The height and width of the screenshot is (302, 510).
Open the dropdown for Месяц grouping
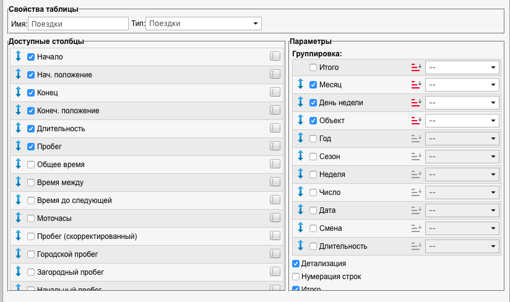click(x=462, y=85)
